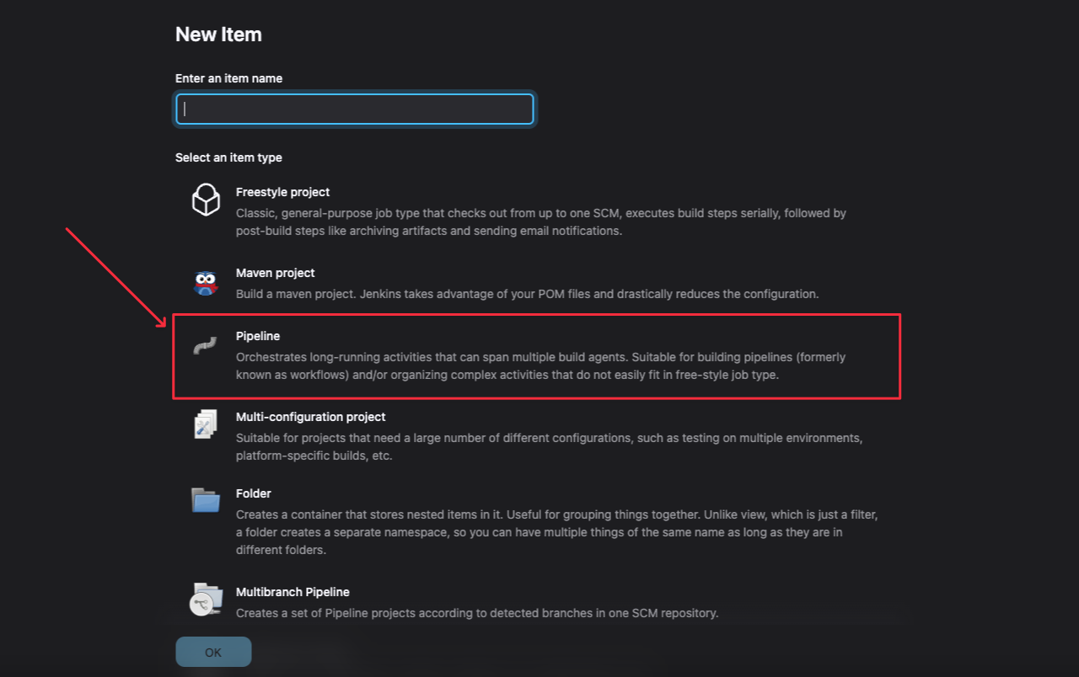Image resolution: width=1079 pixels, height=677 pixels.
Task: Select the Freestyle project title
Action: coord(282,192)
